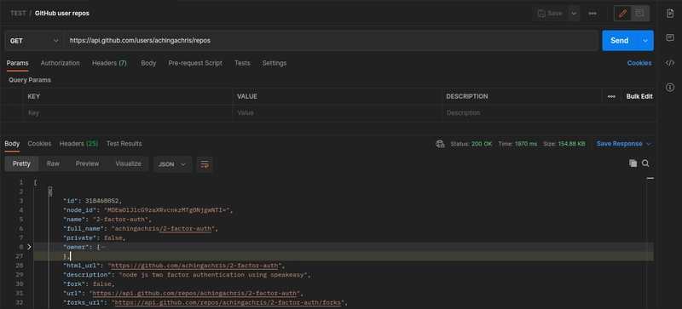Screen dimensions: 682x309
Task: Click the Value input cell
Action: click(338, 113)
